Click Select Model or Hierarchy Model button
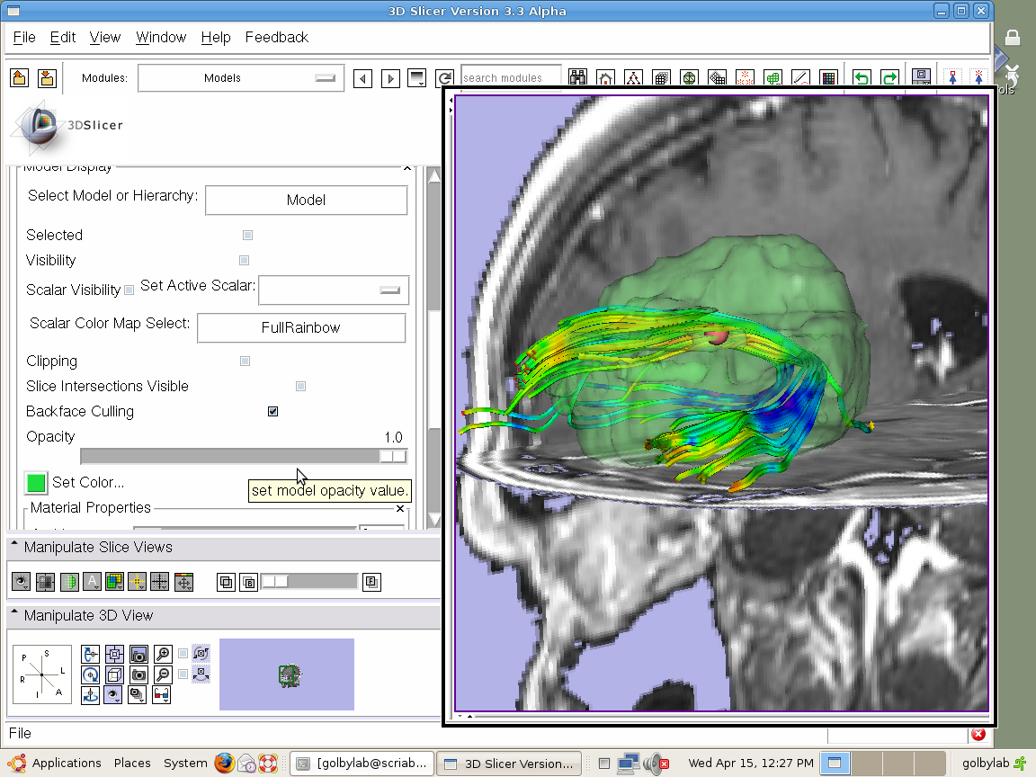The height and width of the screenshot is (777, 1036). click(306, 200)
